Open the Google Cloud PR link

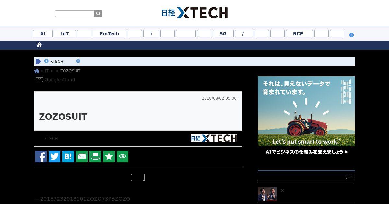pos(60,80)
